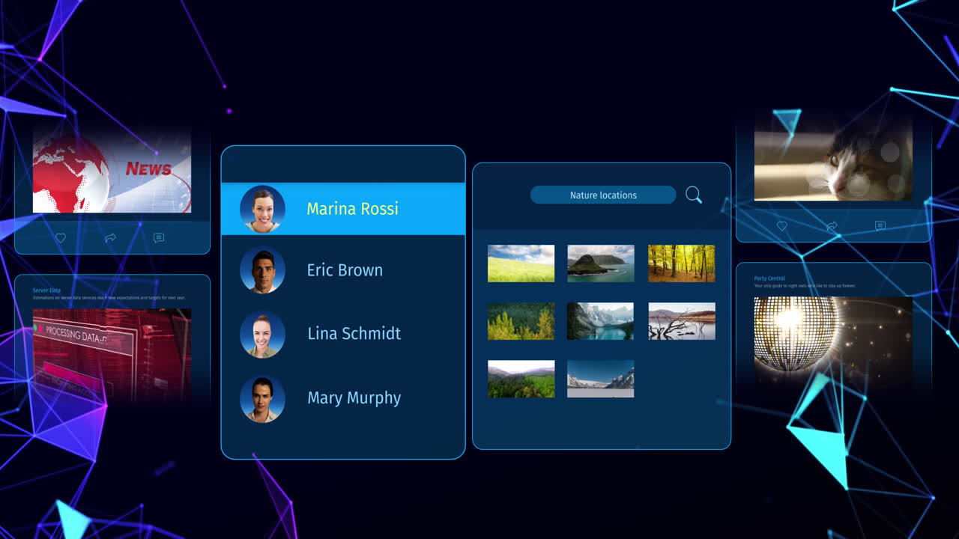
Task: Open the green meadow thumbnail
Action: tap(521, 264)
